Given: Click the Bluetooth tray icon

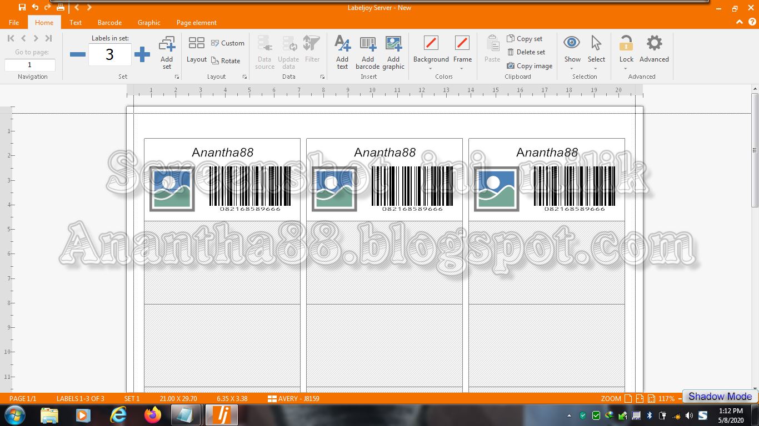Looking at the screenshot, I should 649,415.
